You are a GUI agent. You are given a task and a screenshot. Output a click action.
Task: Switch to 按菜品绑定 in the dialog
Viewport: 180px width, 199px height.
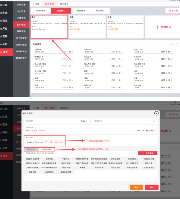(x=47, y=149)
